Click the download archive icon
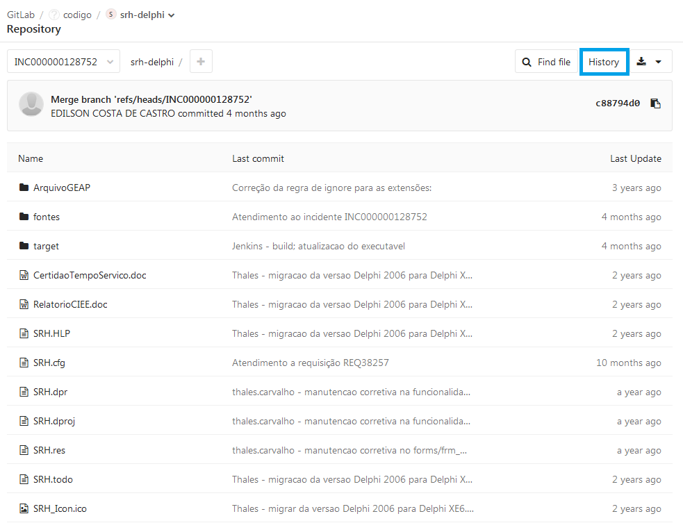Viewport: 683px width, 523px height. [641, 62]
